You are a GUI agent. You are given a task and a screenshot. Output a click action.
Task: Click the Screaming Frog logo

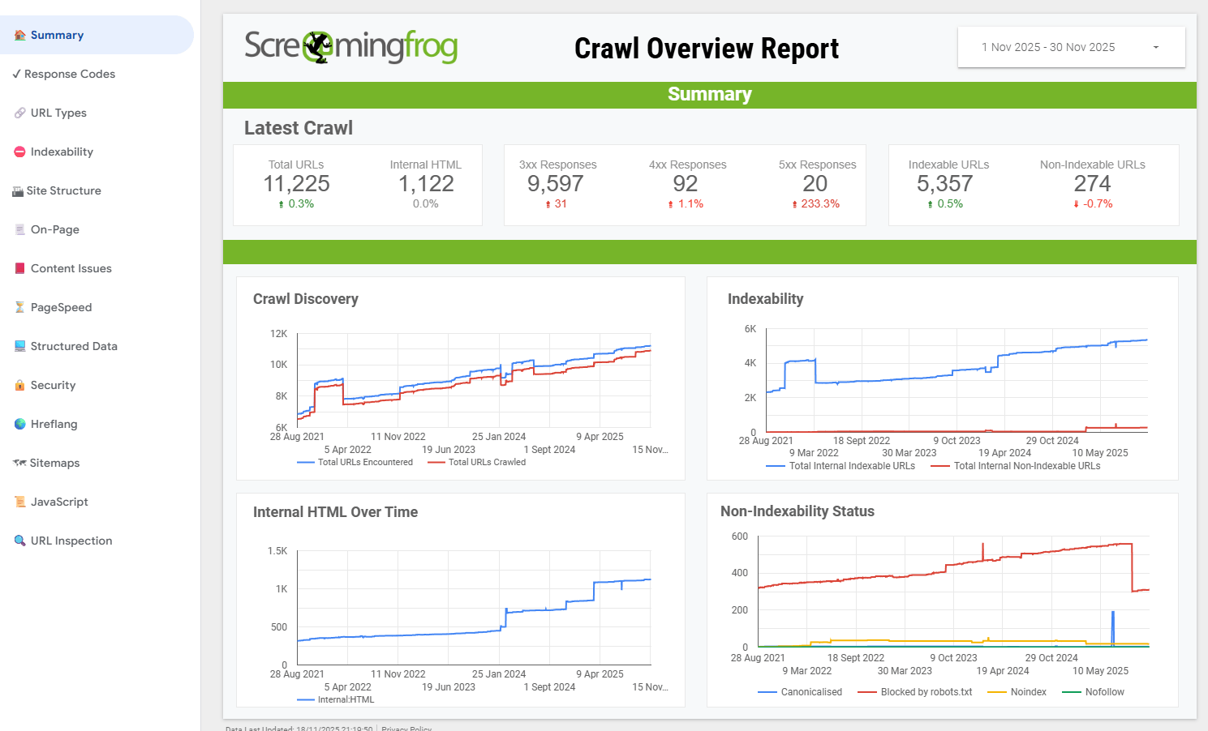(351, 47)
